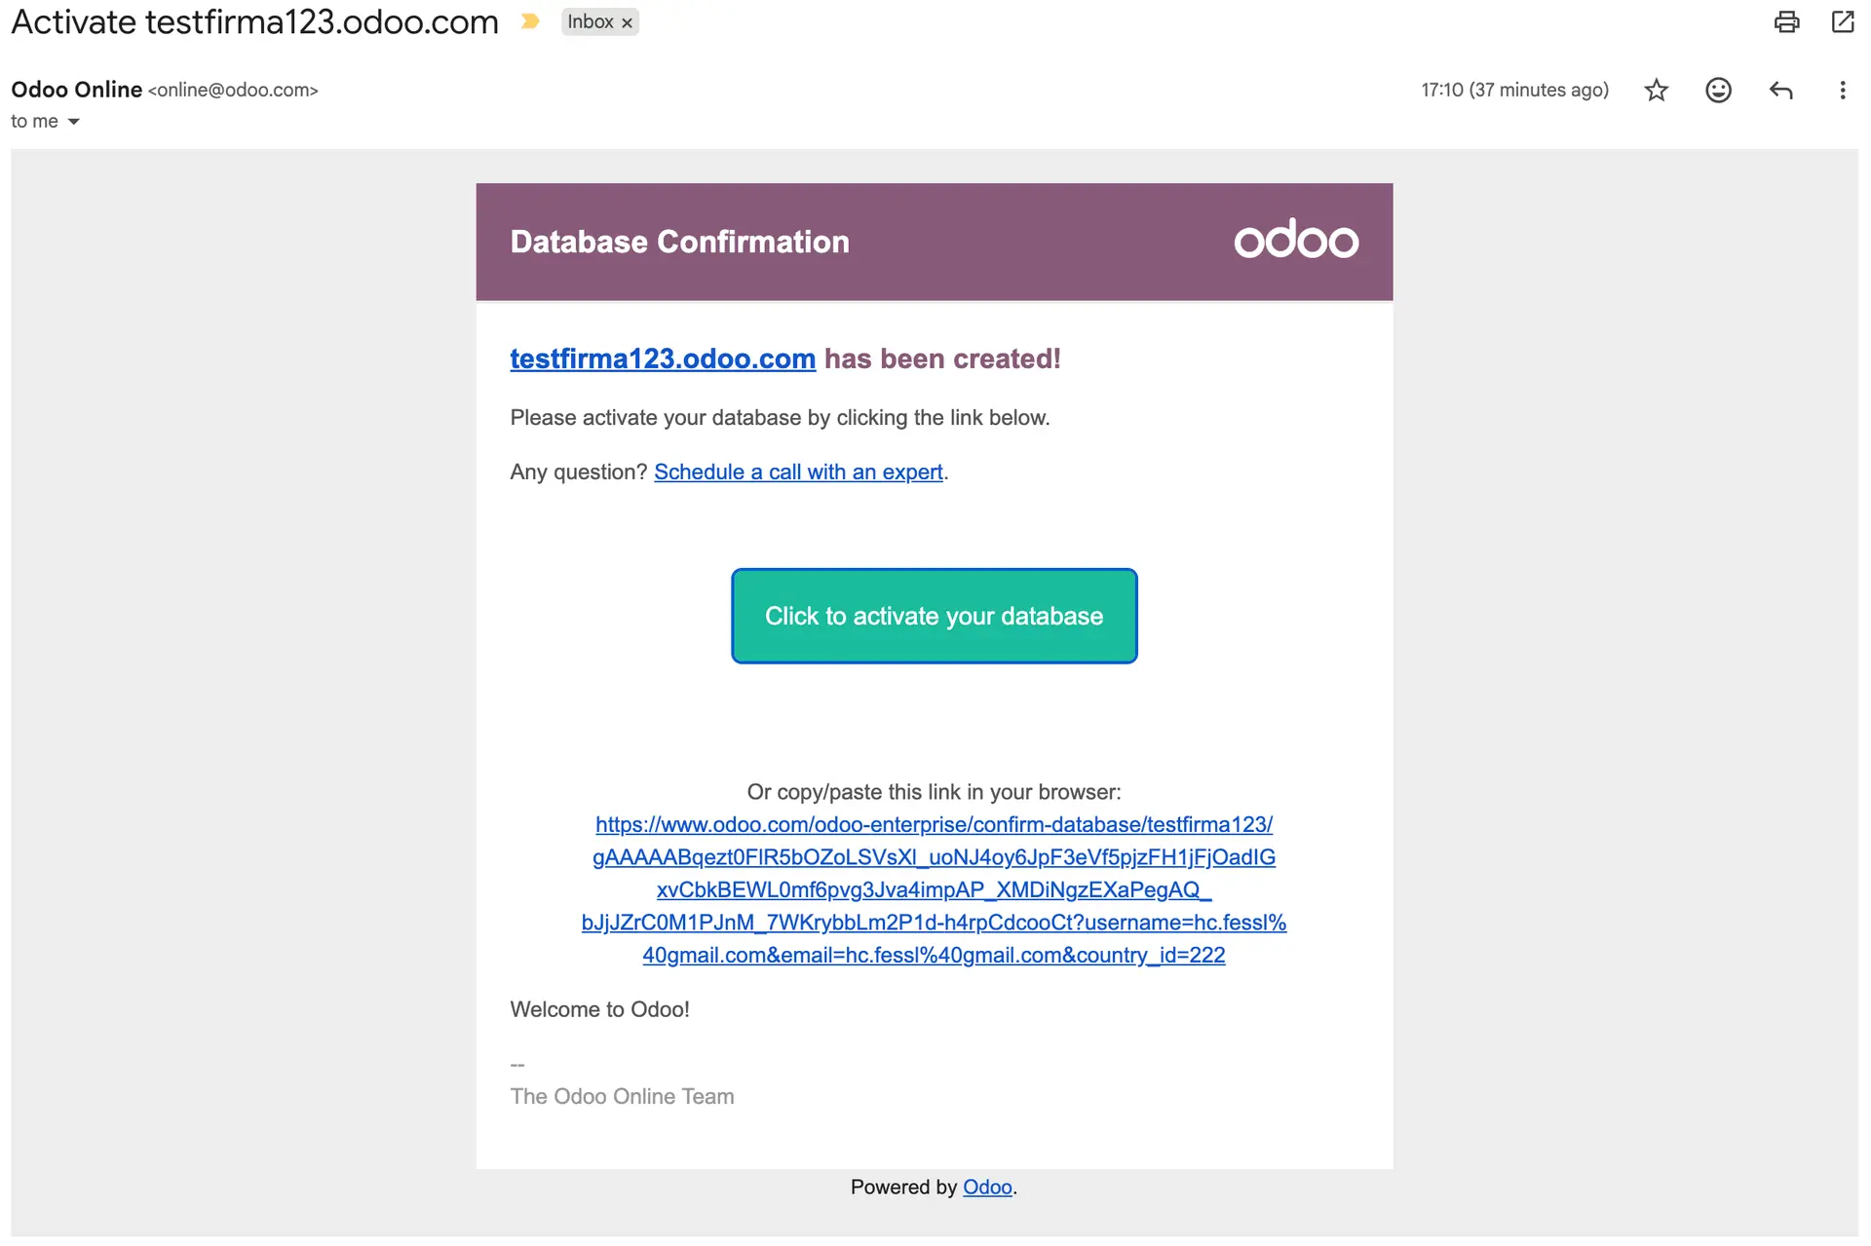Expand recipient details next to "to me"
Viewport: 1871px width, 1246px height.
point(73,122)
